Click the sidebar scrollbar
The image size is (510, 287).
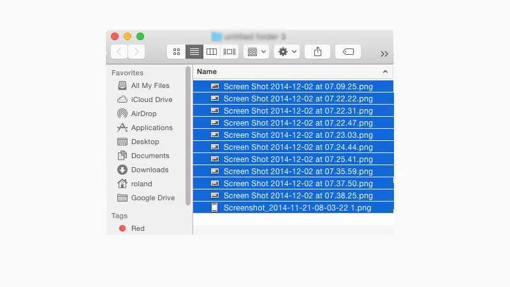tap(187, 136)
